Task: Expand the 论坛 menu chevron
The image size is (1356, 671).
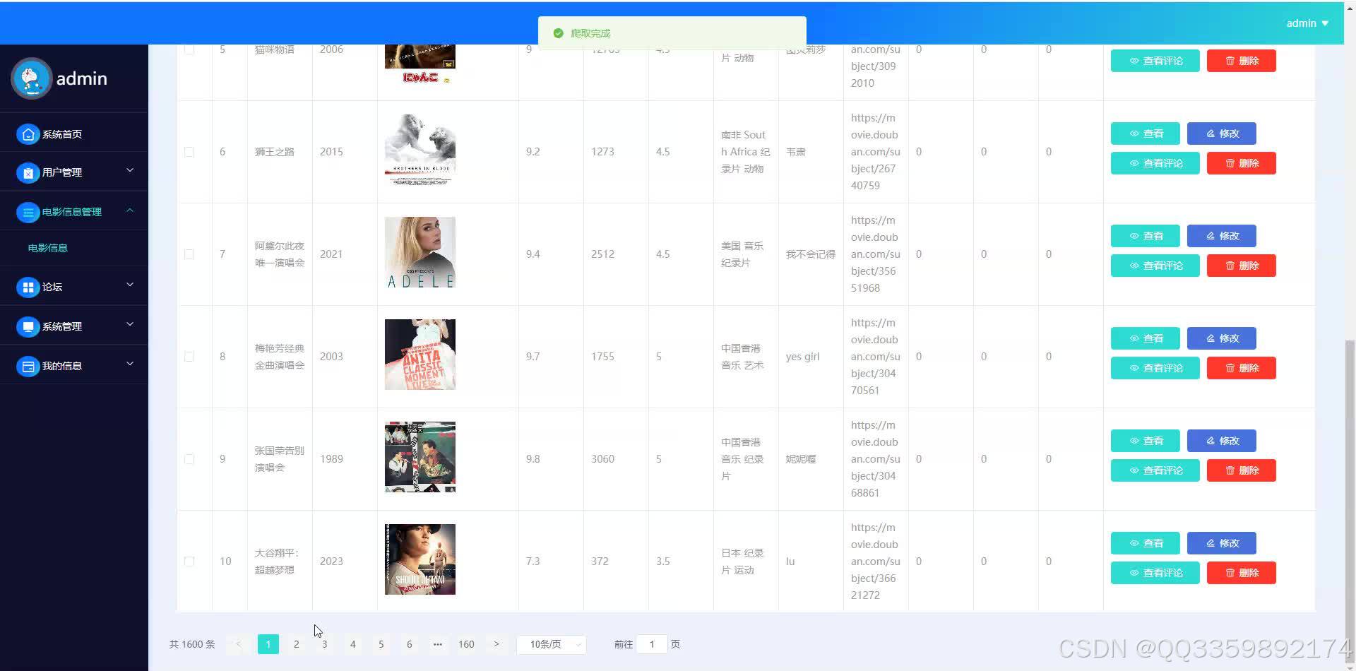Action: coord(130,285)
